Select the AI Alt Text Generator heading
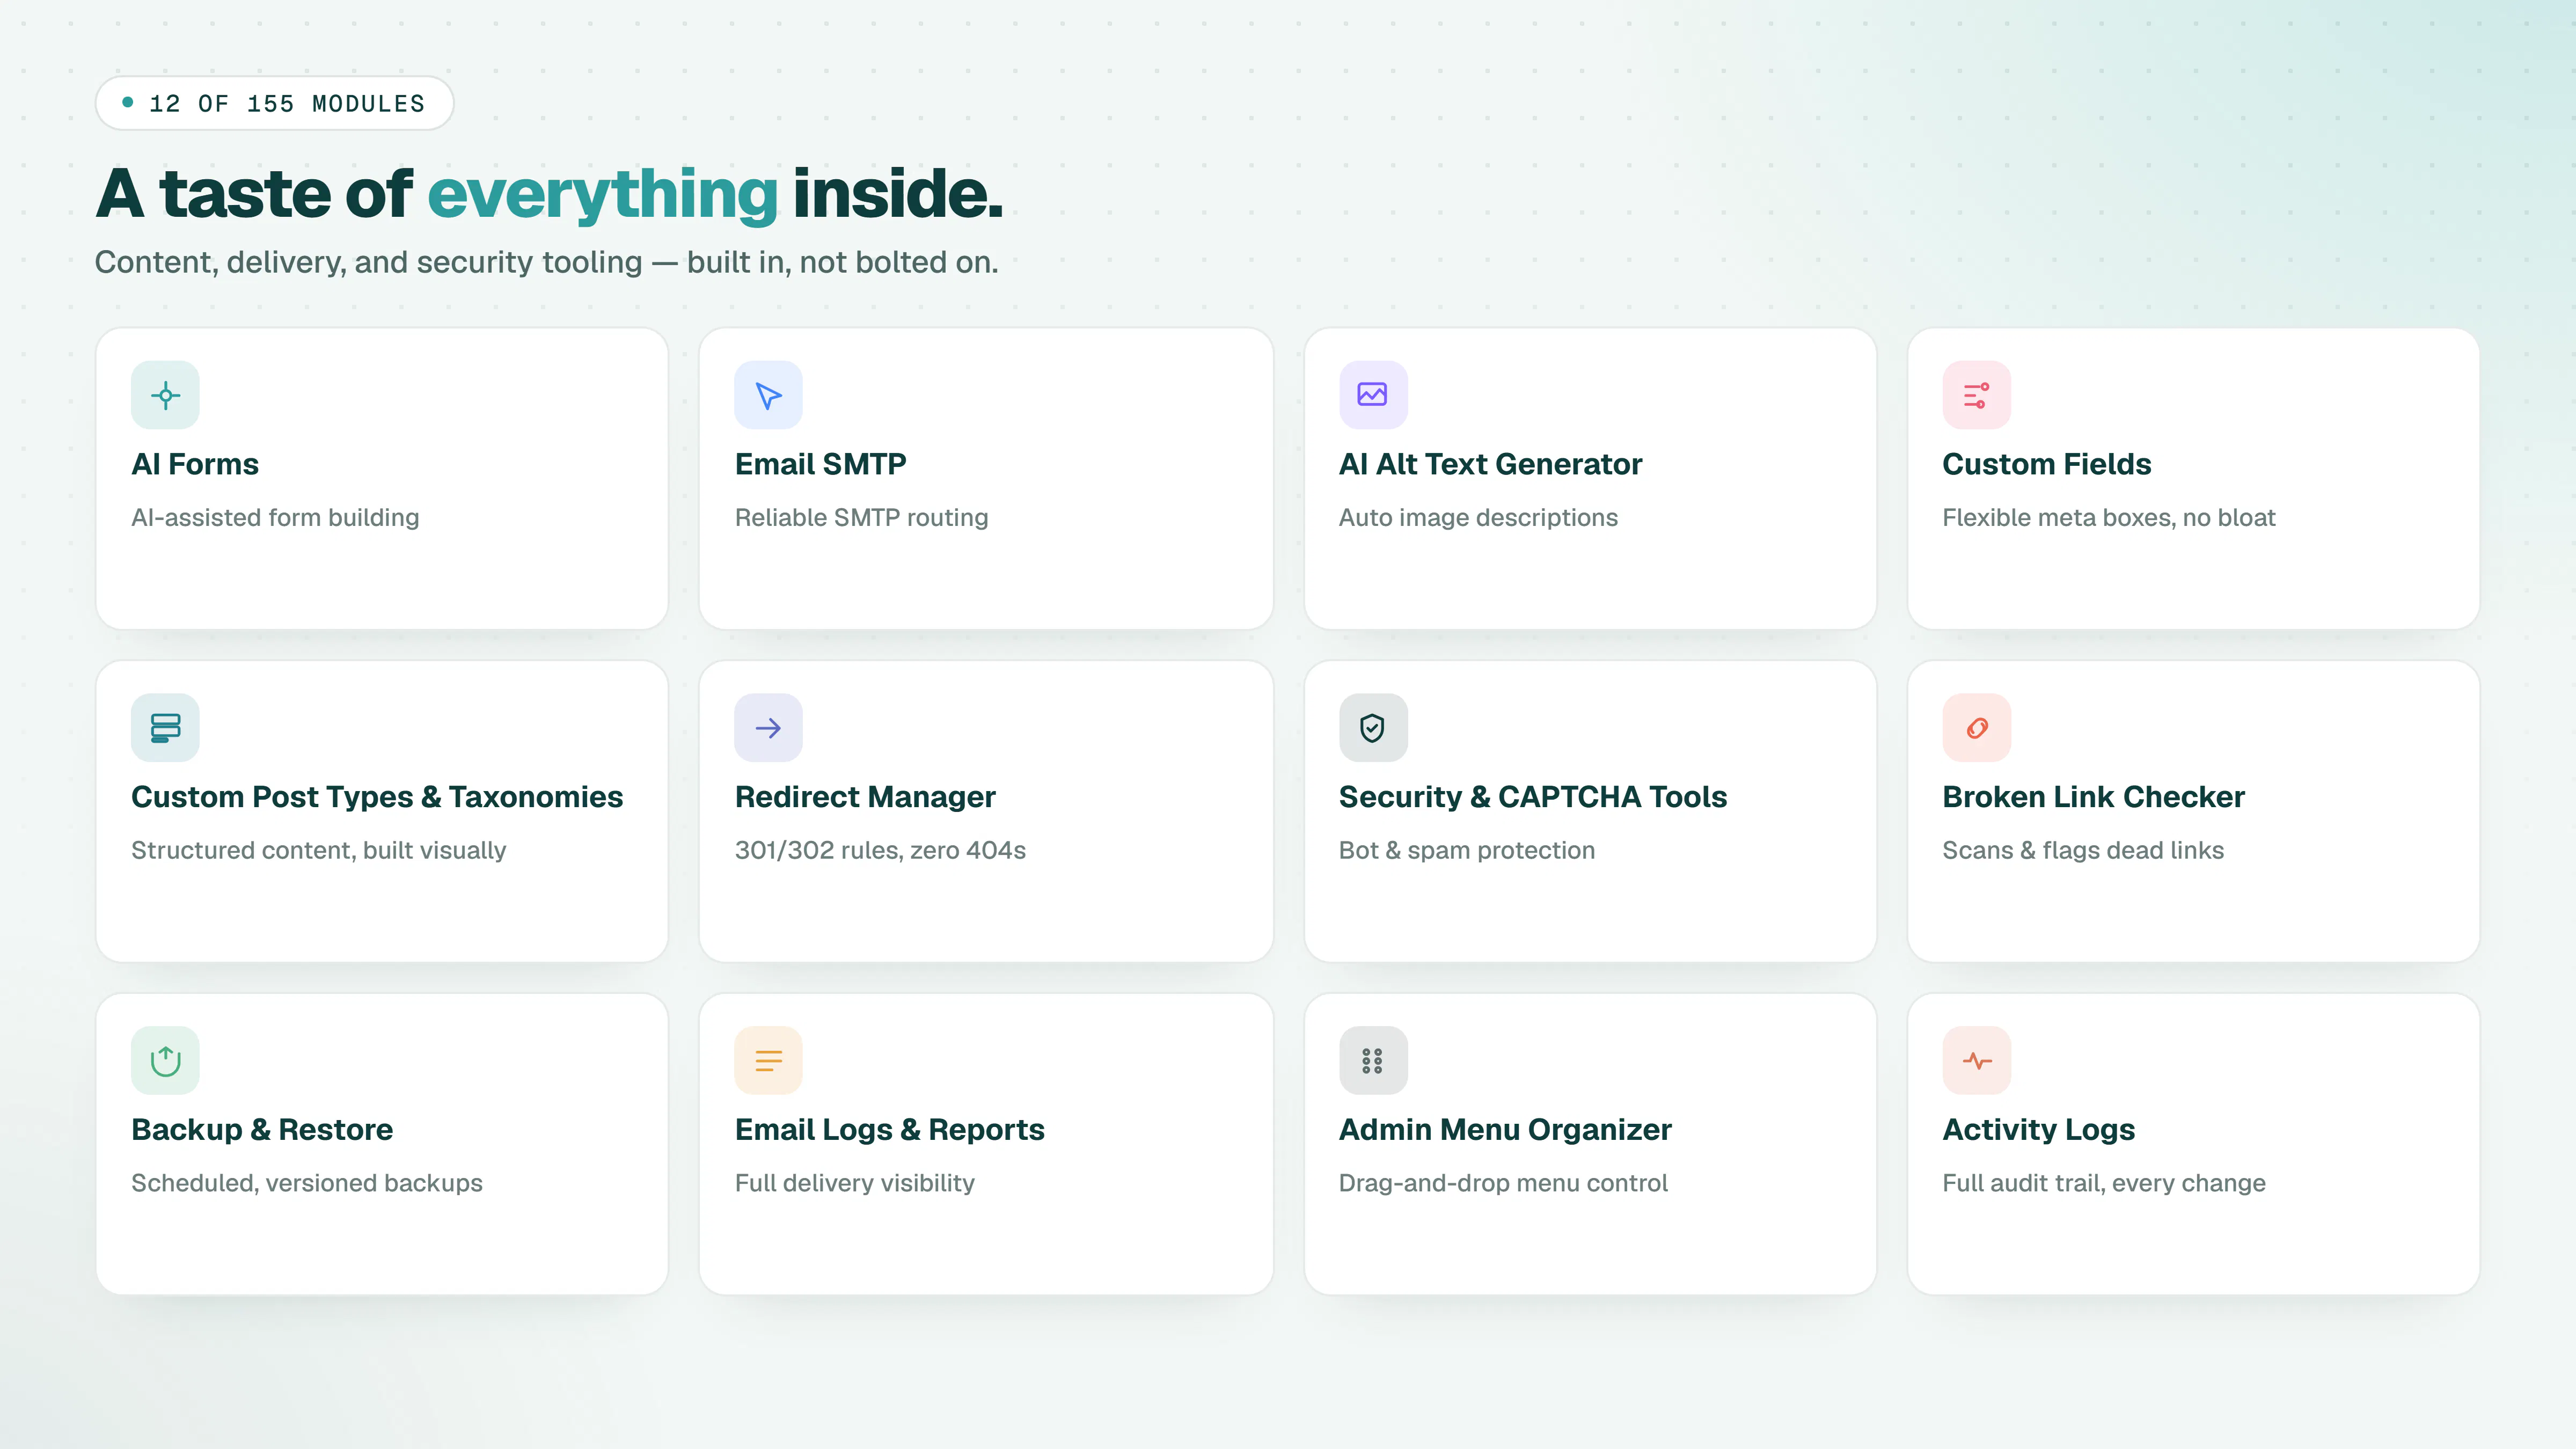This screenshot has width=2576, height=1449. click(x=1490, y=464)
